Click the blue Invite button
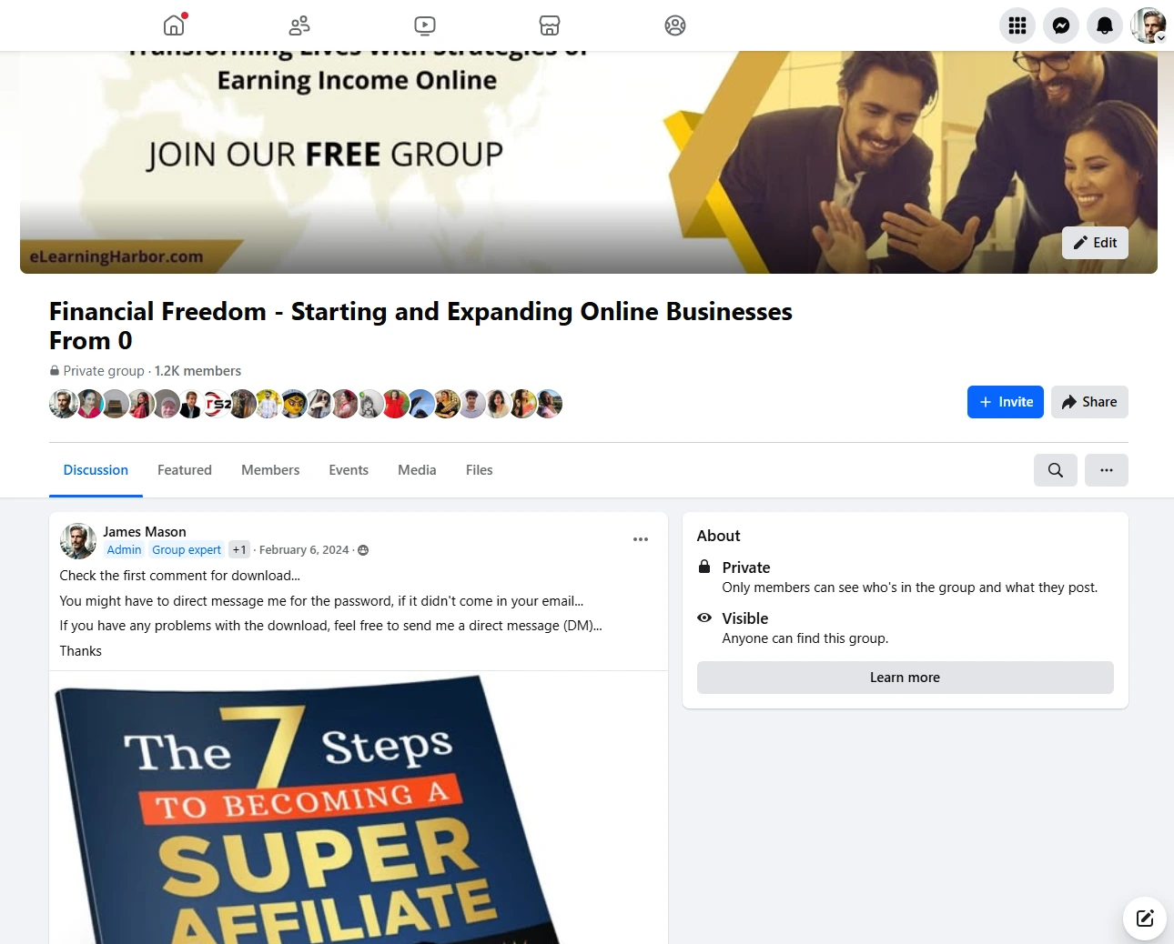The height and width of the screenshot is (944, 1174). [1006, 402]
